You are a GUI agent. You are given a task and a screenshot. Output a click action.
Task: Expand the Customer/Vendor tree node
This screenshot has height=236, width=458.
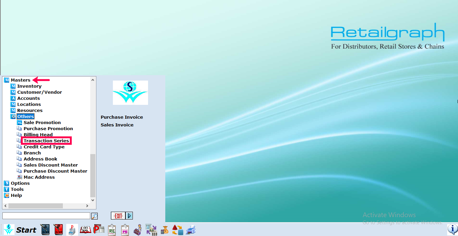pos(40,92)
